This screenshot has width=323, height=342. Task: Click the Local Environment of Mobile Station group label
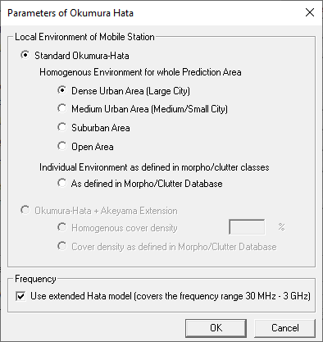pos(84,37)
